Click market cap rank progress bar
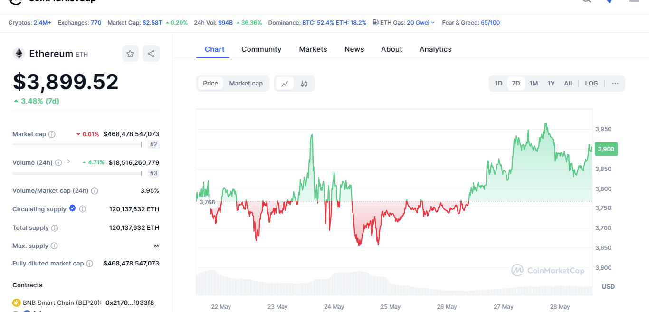Image resolution: width=649 pixels, height=312 pixels. pyautogui.click(x=77, y=144)
